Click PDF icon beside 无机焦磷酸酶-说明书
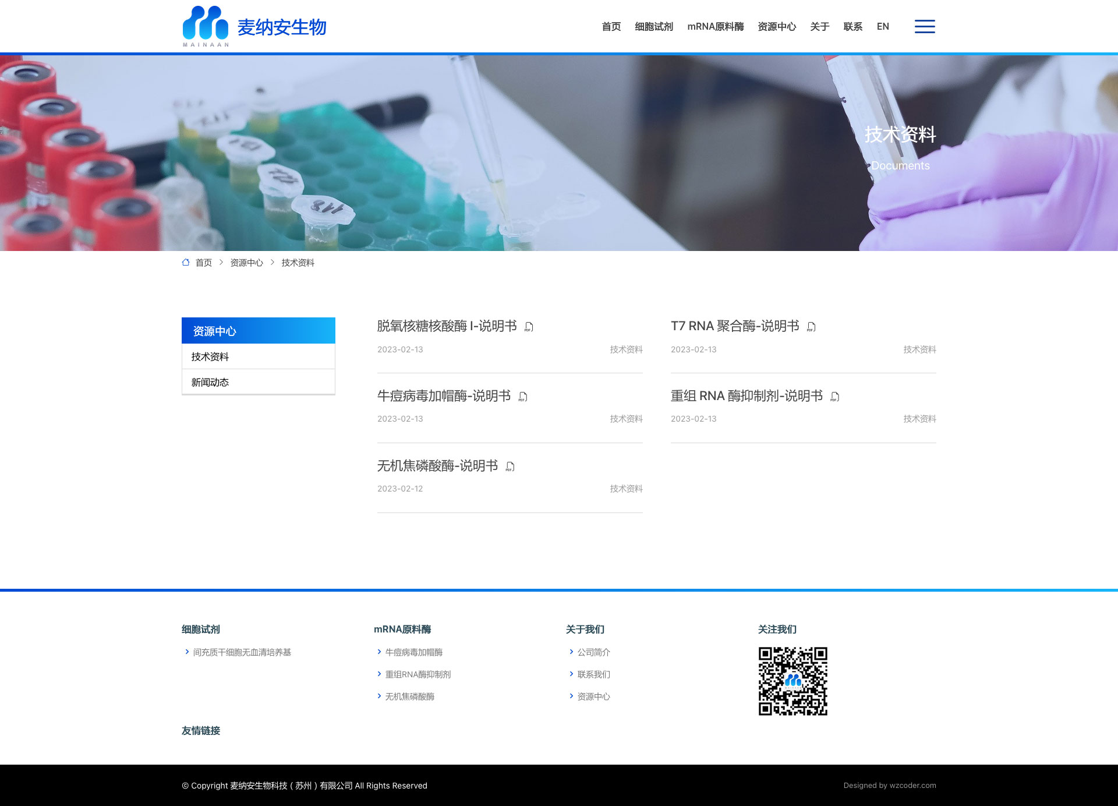Image resolution: width=1118 pixels, height=806 pixels. (510, 466)
